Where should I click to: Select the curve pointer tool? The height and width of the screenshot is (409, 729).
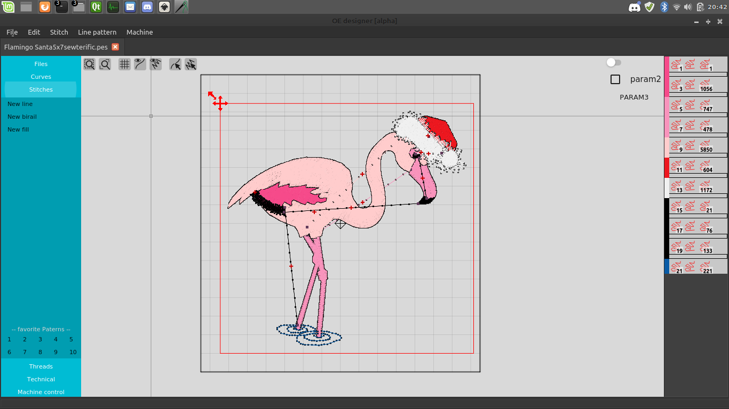tap(175, 64)
